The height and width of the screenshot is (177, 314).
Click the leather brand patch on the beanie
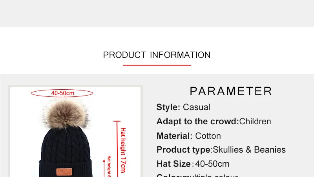64,172
